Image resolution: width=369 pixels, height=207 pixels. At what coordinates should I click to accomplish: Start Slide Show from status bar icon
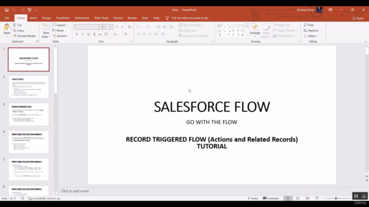(317, 198)
